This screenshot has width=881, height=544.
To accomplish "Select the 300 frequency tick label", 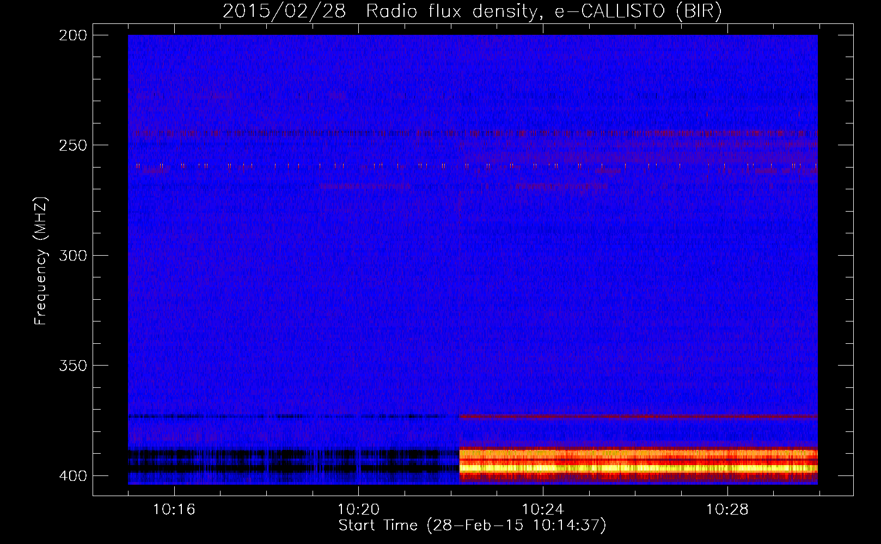I will click(x=73, y=255).
